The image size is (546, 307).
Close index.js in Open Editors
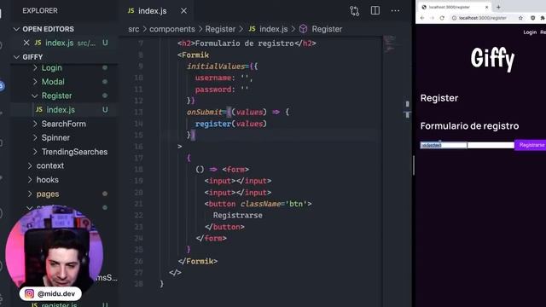point(26,43)
